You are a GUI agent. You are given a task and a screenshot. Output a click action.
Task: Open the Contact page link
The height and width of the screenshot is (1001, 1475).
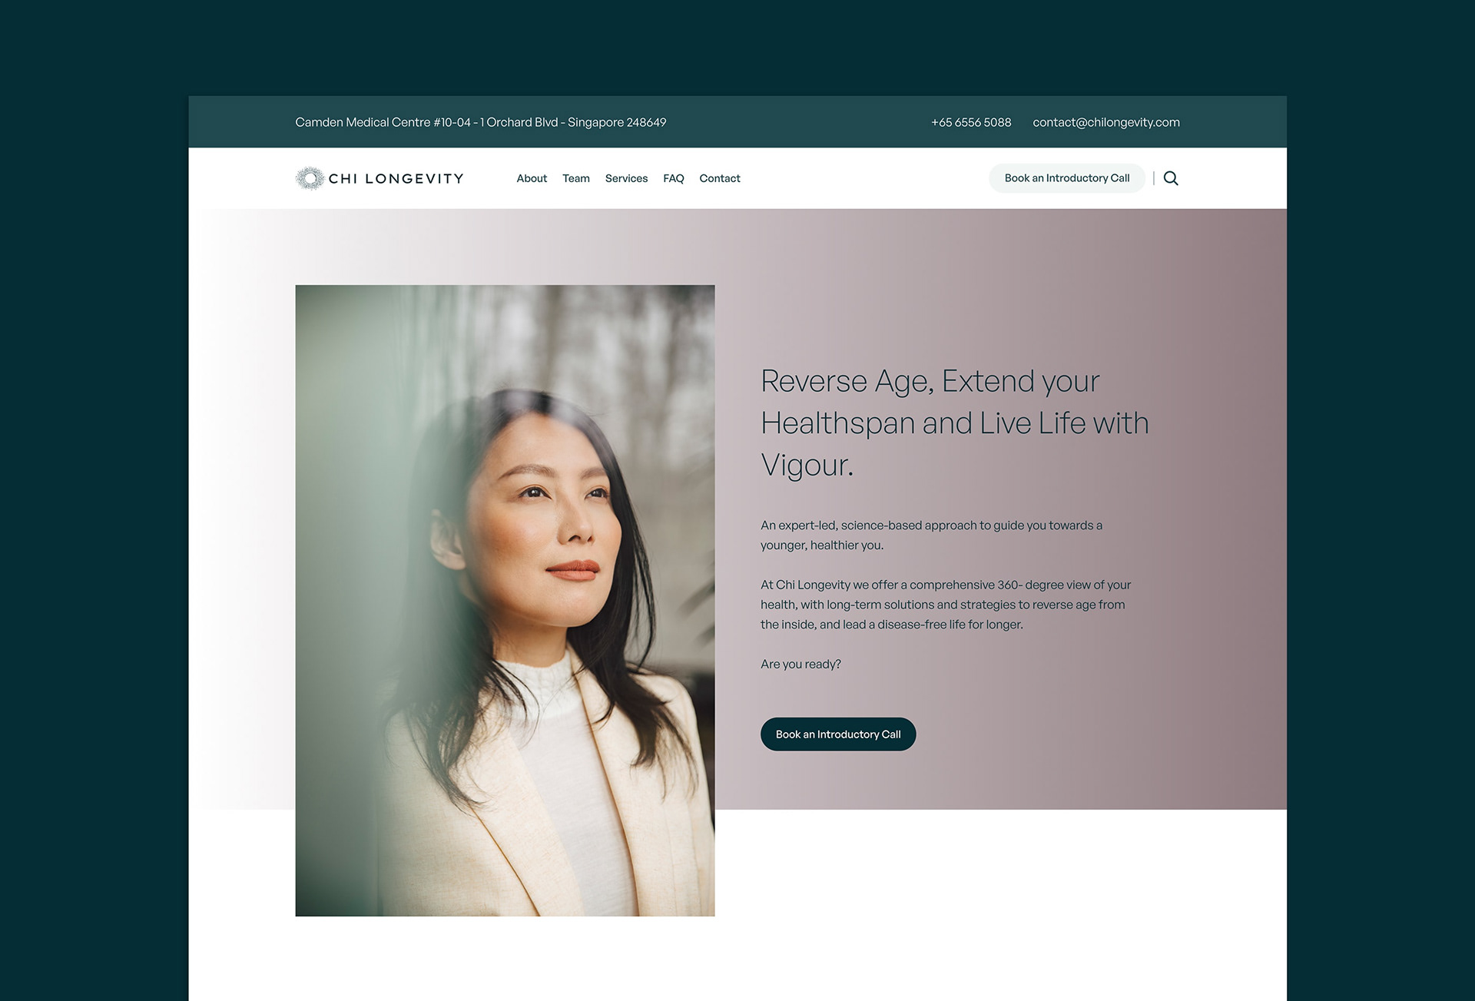pos(720,178)
